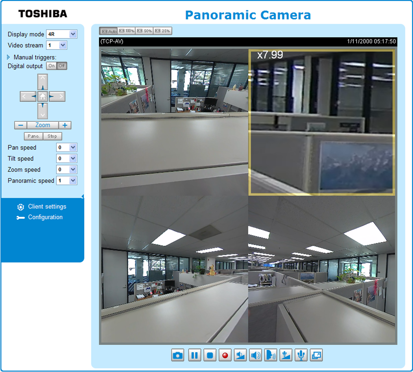The width and height of the screenshot is (413, 372).
Task: Open Client settings
Action: (x=47, y=207)
